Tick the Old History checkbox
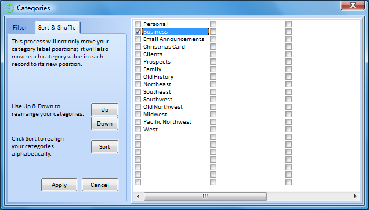 (138, 77)
